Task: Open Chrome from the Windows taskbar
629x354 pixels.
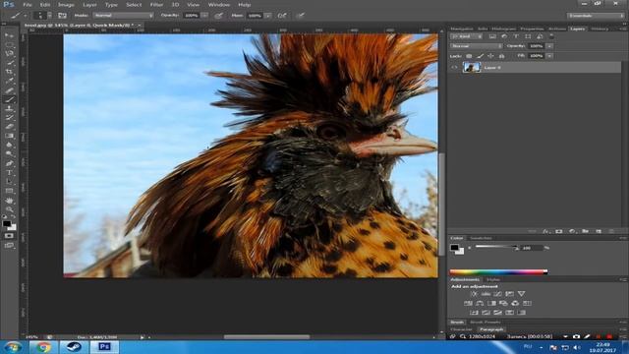Action: click(x=42, y=347)
